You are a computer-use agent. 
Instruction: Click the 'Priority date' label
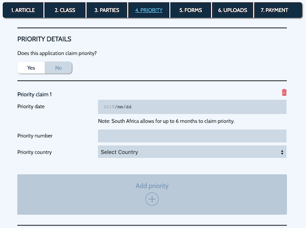31,107
